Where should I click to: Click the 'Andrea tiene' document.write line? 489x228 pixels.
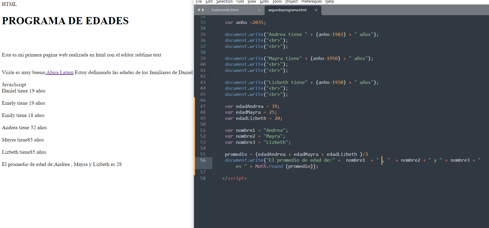click(x=301, y=34)
